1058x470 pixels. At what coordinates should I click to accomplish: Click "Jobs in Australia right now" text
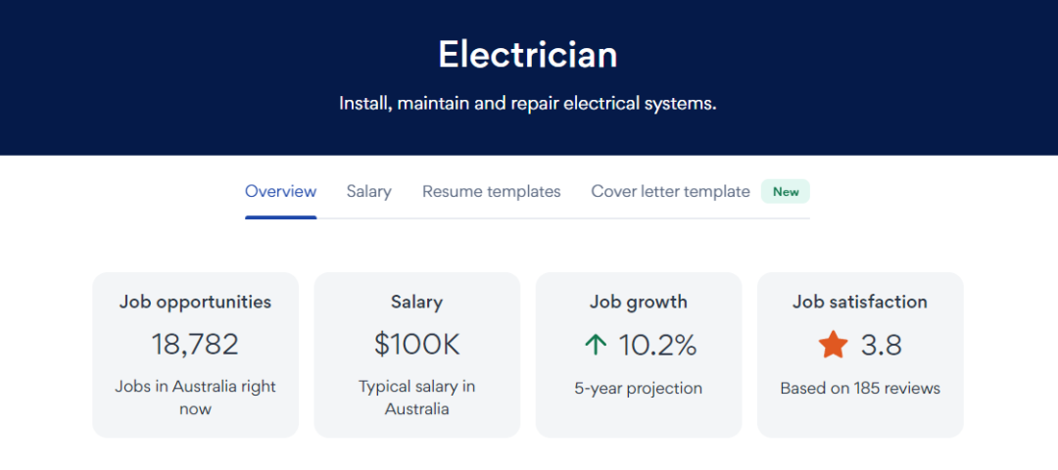(x=195, y=398)
